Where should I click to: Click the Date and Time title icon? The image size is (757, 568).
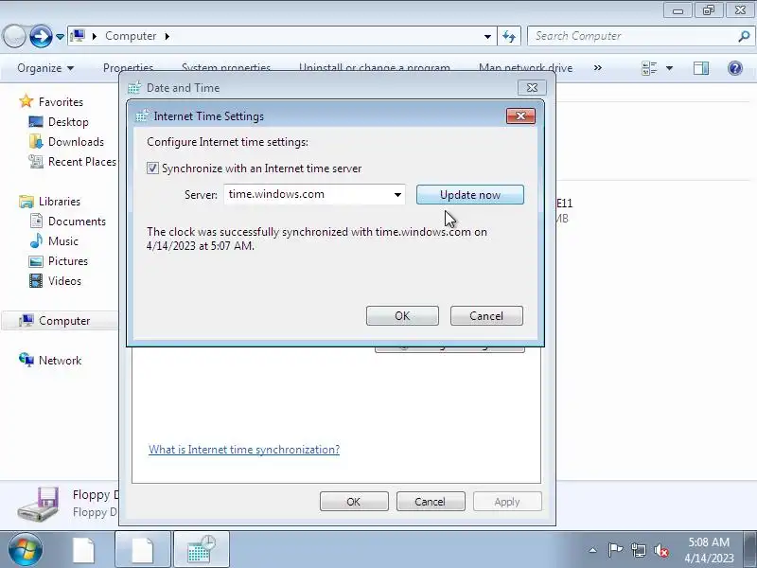pos(134,88)
